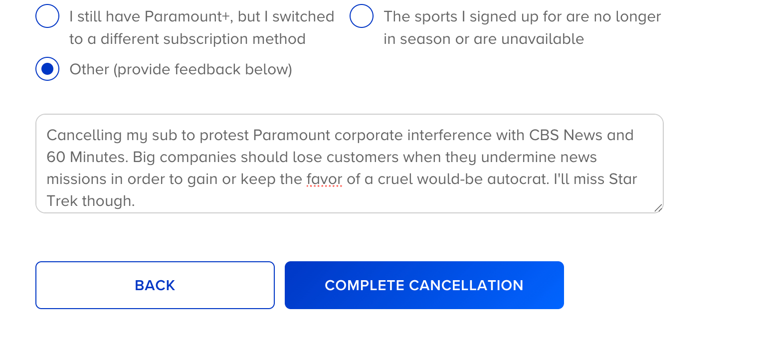The width and height of the screenshot is (765, 348).
Task: Click the spell-check underlined word "favor"
Action: tap(324, 179)
